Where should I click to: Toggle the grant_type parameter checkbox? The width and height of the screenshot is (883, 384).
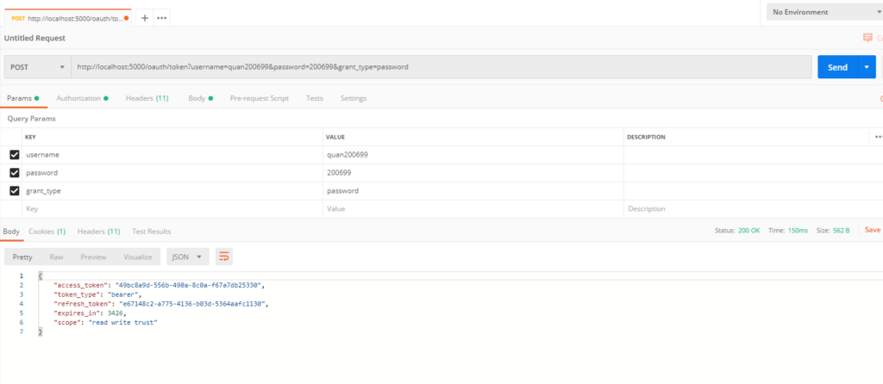pyautogui.click(x=14, y=191)
